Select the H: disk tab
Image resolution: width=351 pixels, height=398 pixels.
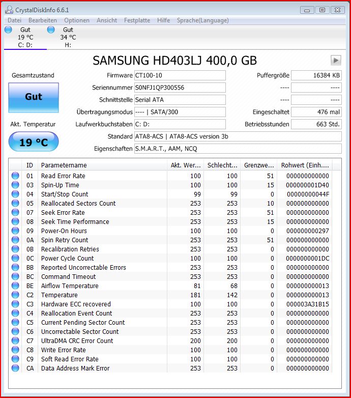[x=68, y=37]
